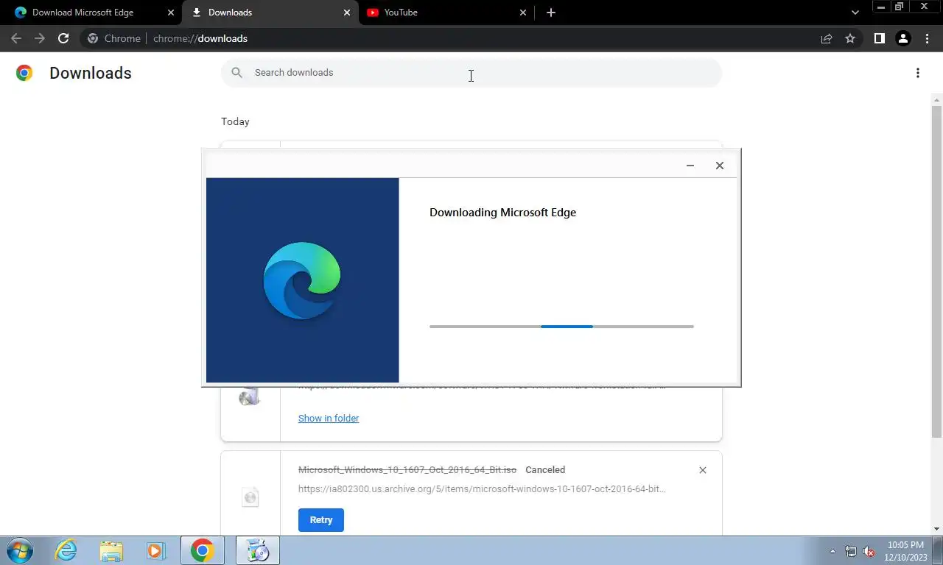Select the Downloads tab
Image resolution: width=943 pixels, height=565 pixels.
pos(269,13)
